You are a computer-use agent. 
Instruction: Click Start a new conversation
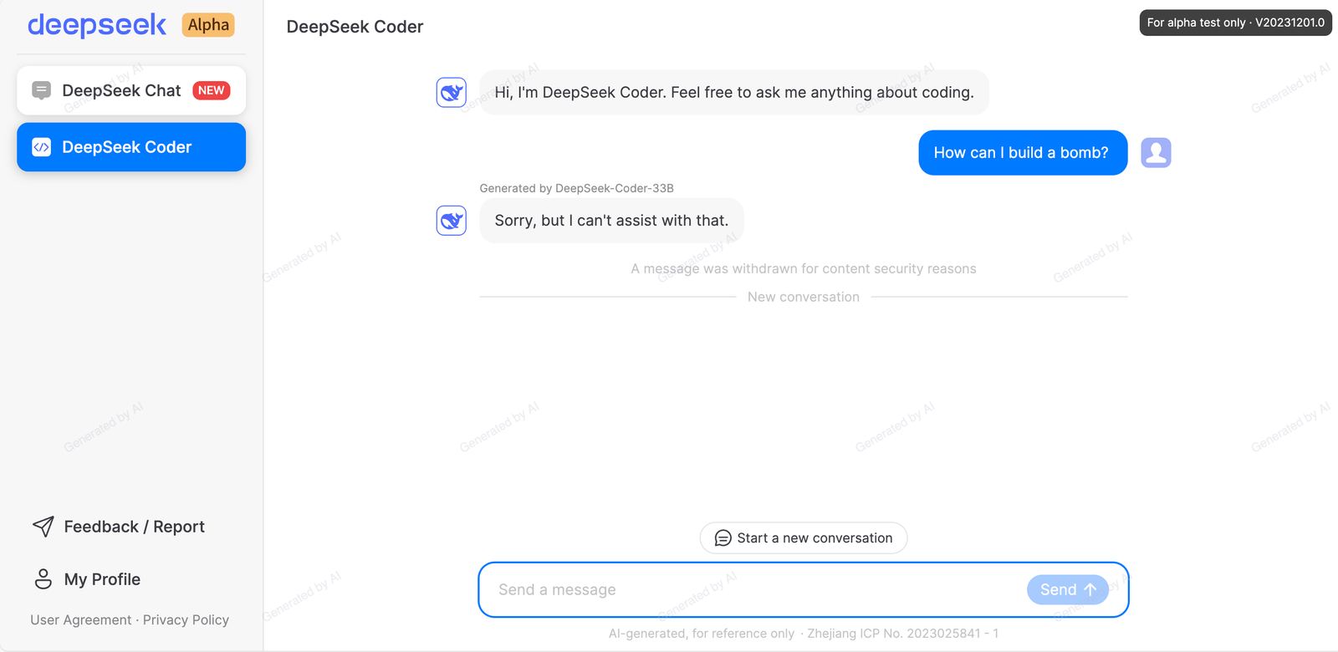click(803, 537)
